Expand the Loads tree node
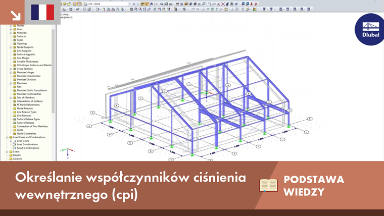Image resolution: width=384 pixels, height=216 pixels. tap(7, 152)
